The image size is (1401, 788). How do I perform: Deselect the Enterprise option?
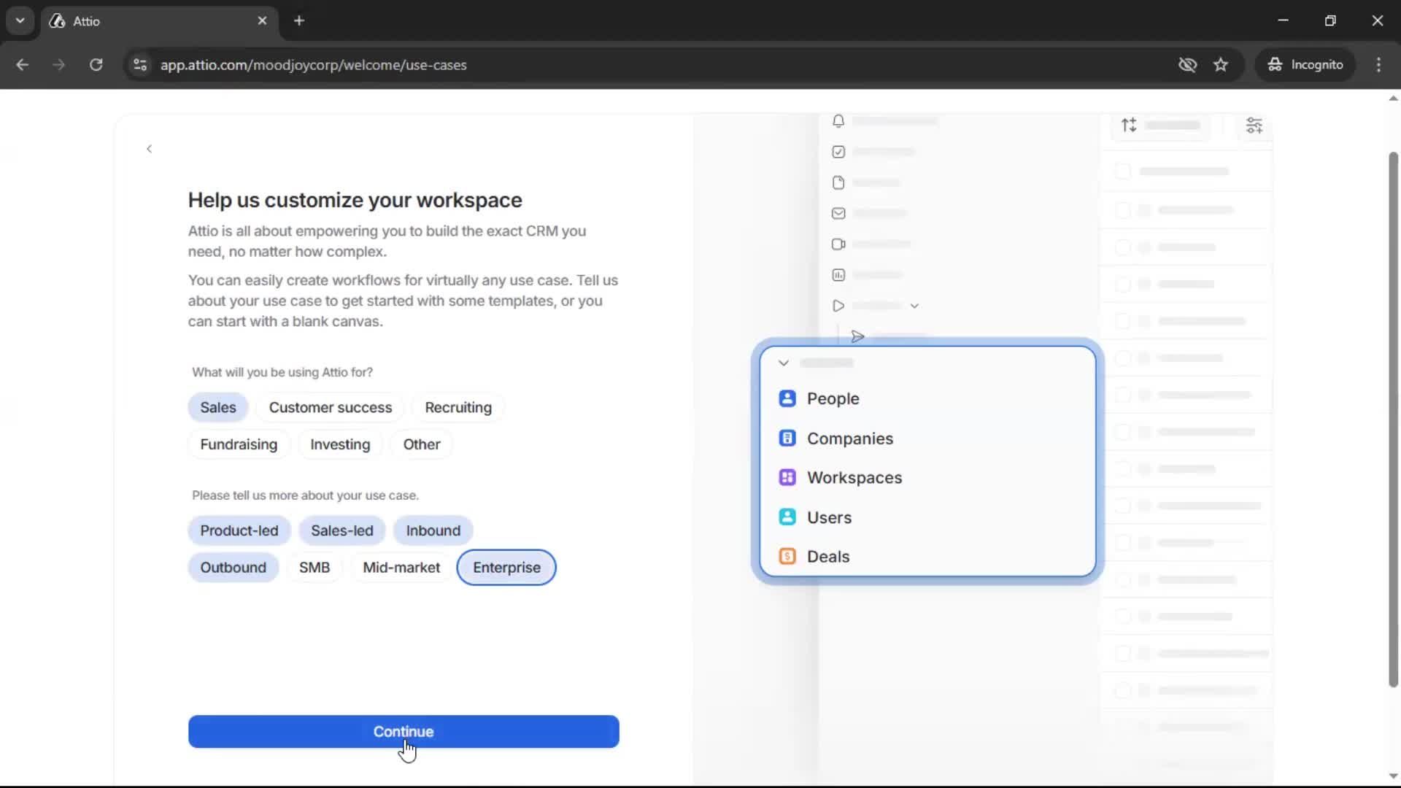tap(506, 568)
